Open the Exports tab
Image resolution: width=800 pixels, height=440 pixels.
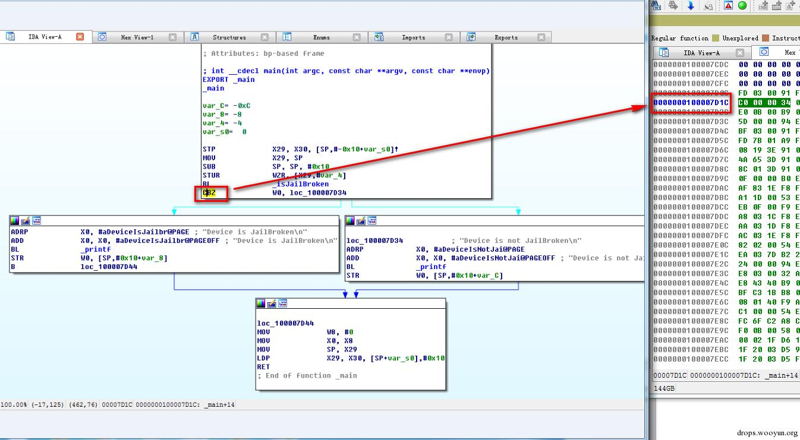(x=506, y=37)
